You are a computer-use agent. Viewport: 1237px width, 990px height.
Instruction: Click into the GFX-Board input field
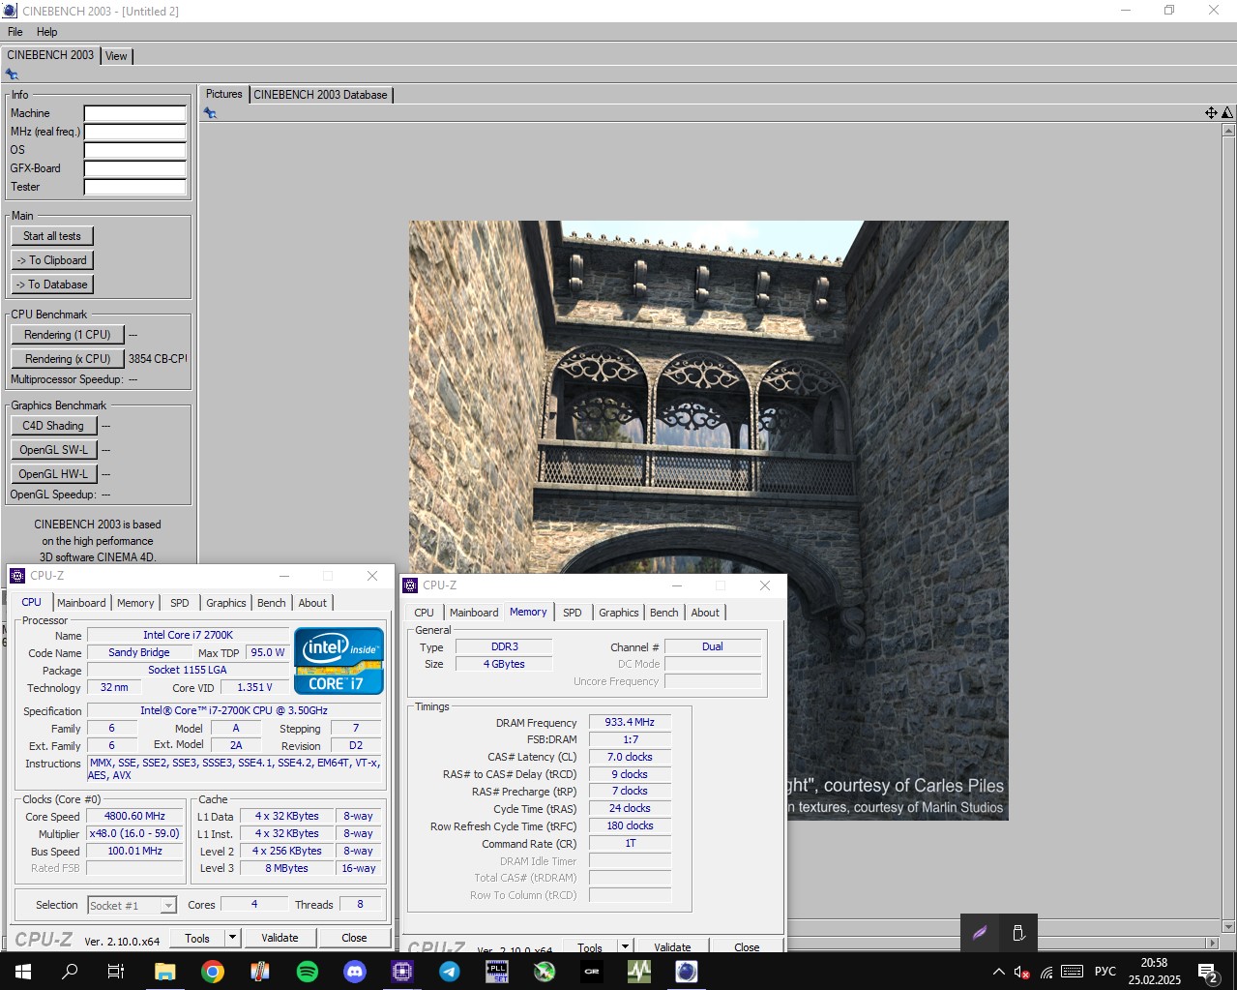click(134, 168)
